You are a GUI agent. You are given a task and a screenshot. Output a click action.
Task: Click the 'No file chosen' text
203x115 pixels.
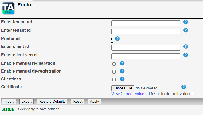click(x=146, y=88)
